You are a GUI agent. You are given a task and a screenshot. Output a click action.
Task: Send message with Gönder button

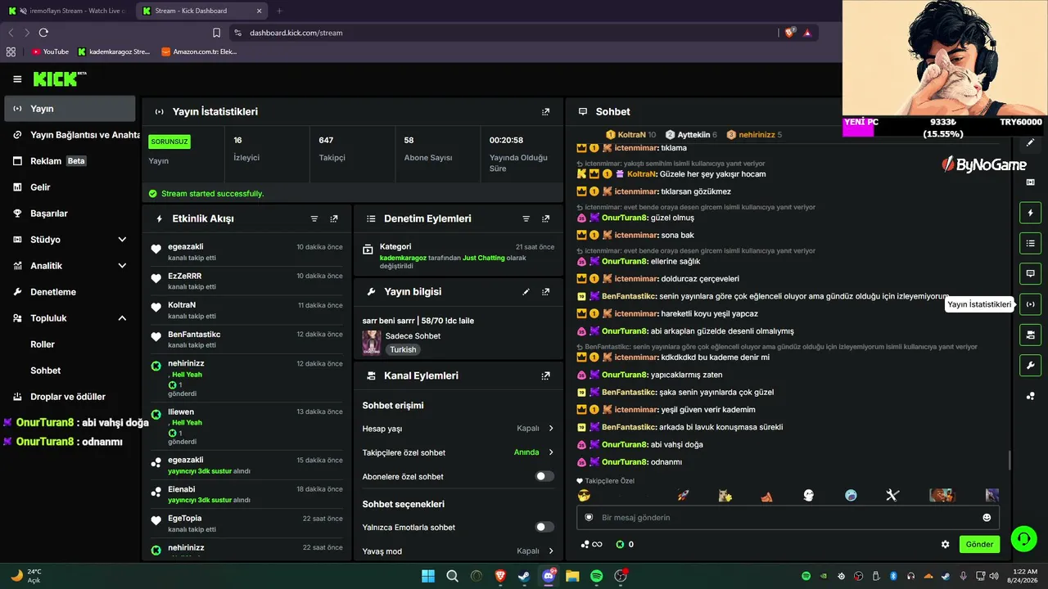(x=979, y=545)
